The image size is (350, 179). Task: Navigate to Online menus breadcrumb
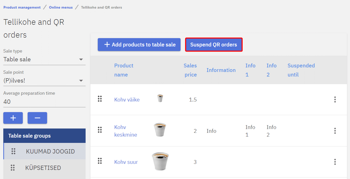coord(61,7)
